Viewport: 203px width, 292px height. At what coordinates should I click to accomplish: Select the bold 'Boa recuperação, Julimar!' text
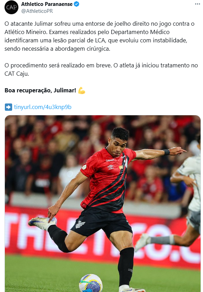[40, 91]
